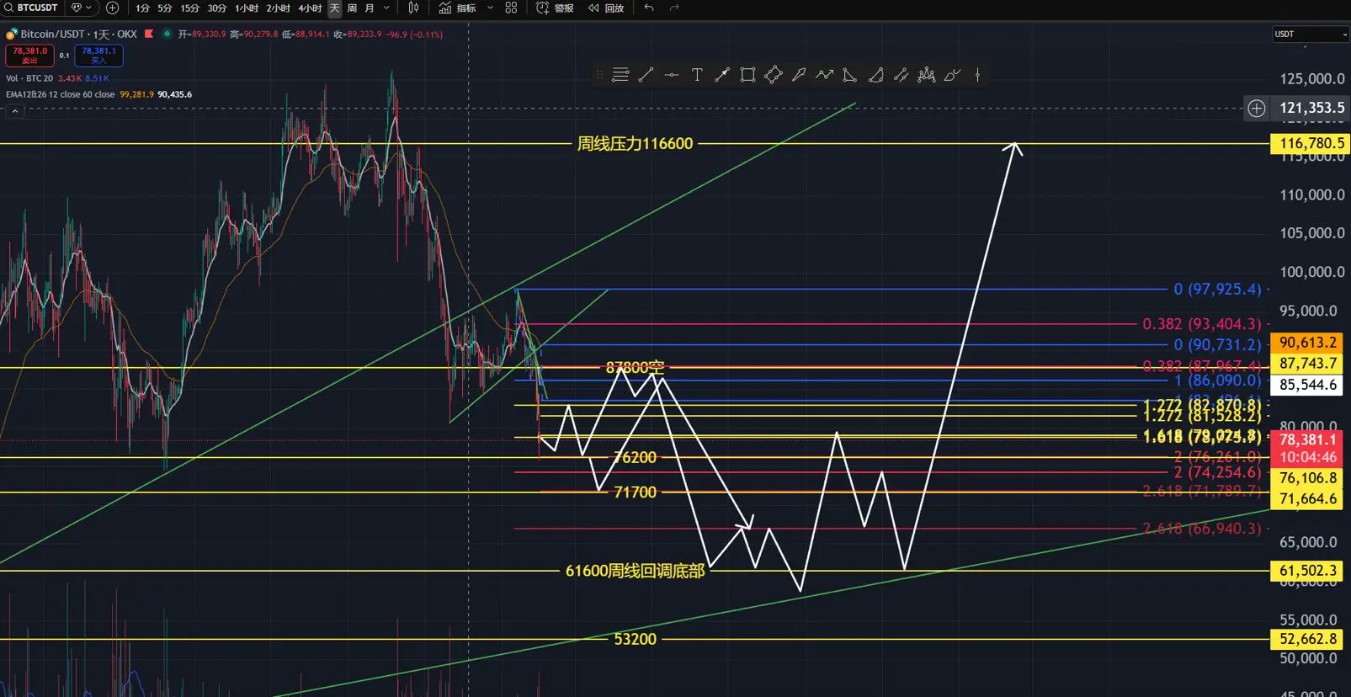Click the green market status dot
Image resolution: width=1351 pixels, height=697 pixels.
(x=167, y=34)
